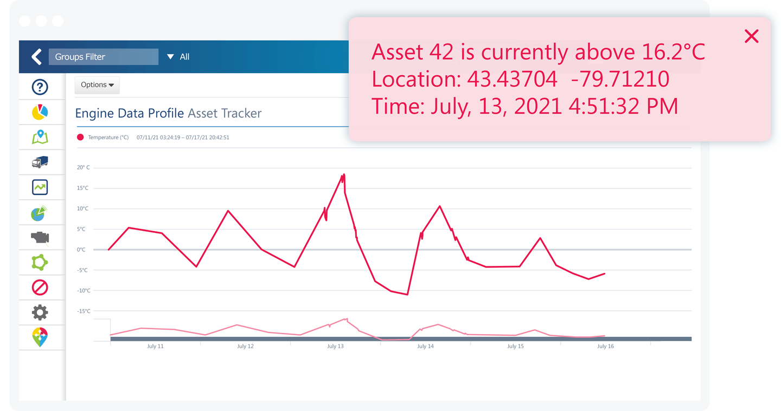The width and height of the screenshot is (781, 411).
Task: Collapse sidebar with back chevron arrow
Action: (36, 56)
